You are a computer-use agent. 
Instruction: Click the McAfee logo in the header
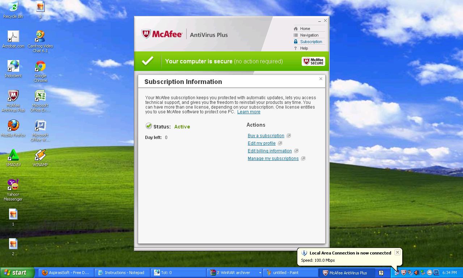tap(162, 34)
